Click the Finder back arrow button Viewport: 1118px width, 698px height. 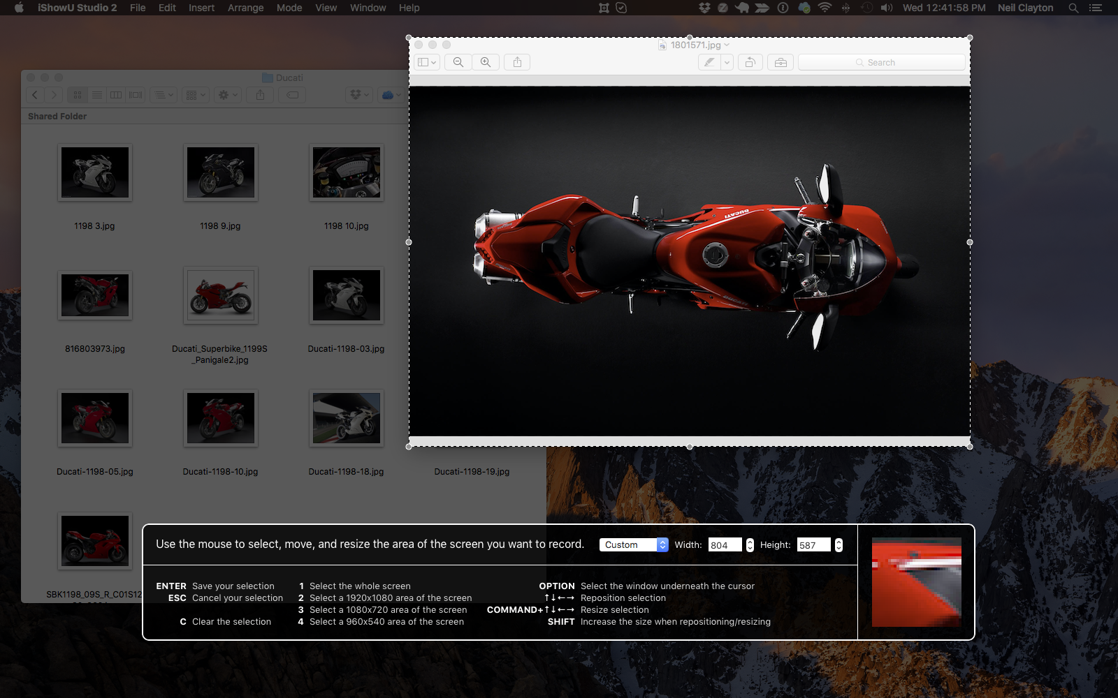click(x=35, y=95)
